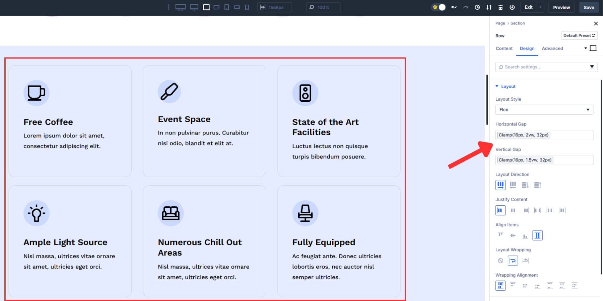Set layout direction to column icon
Viewport: 603px width, 301px height.
(x=525, y=185)
